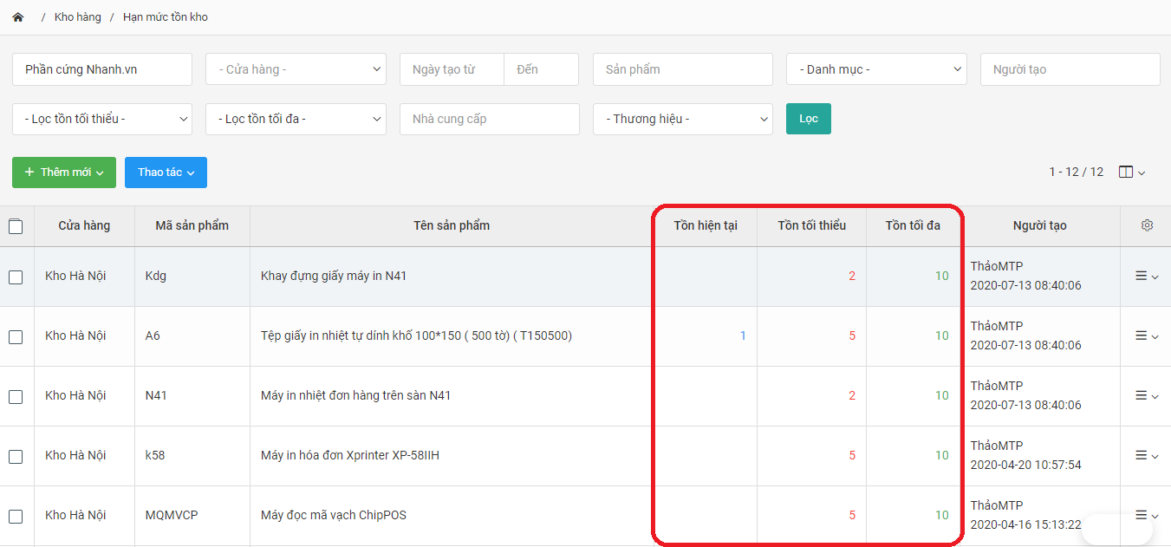
Task: Click the Thêm mới button
Action: pos(64,173)
